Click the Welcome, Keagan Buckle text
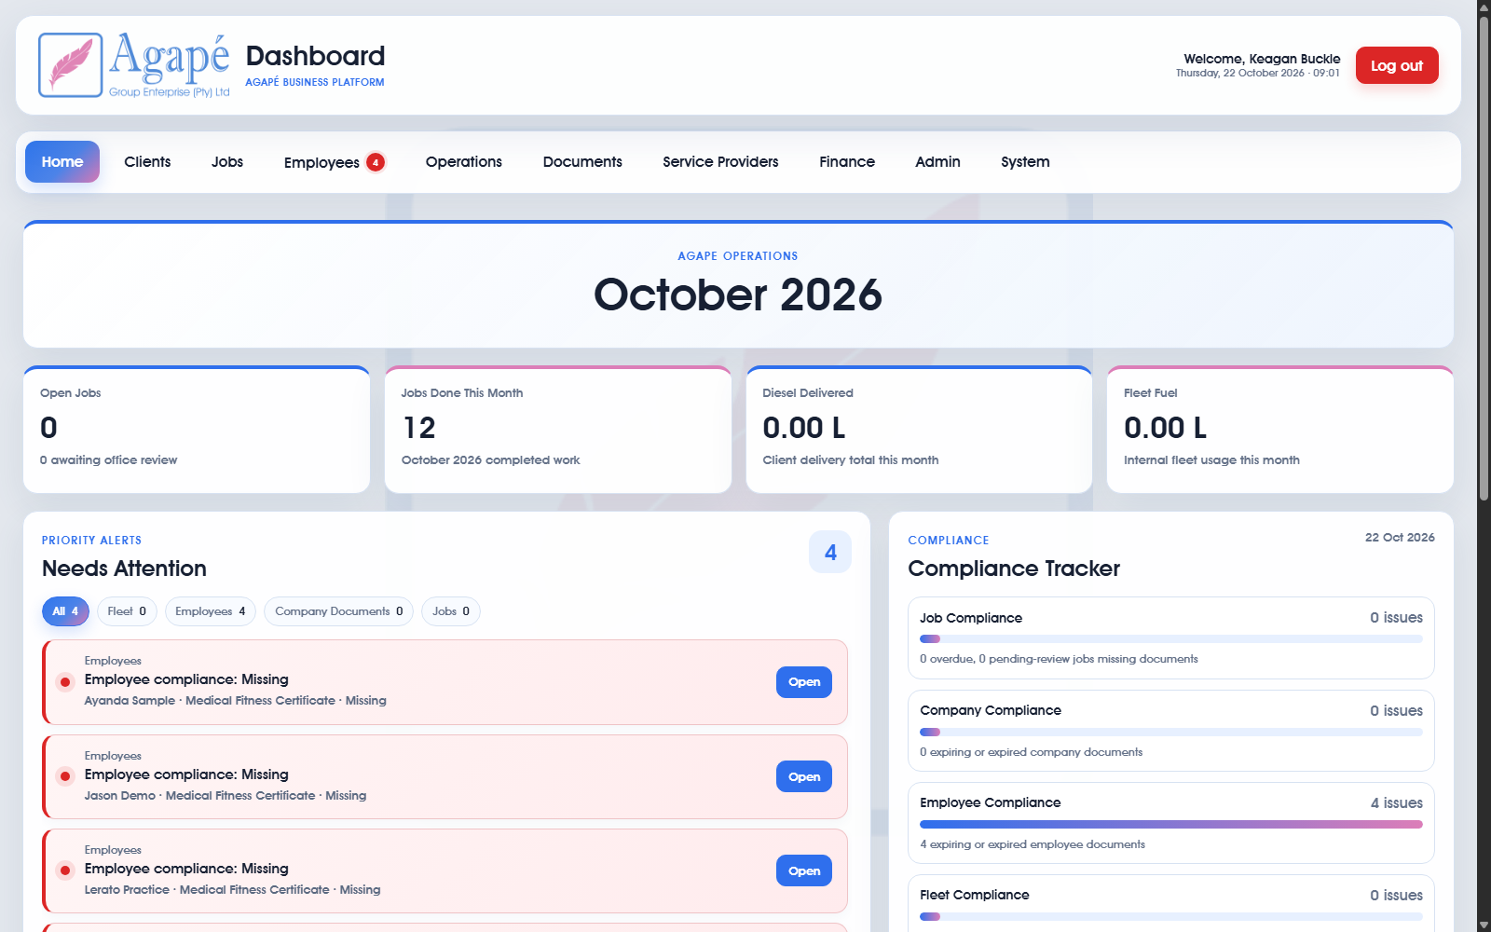 point(1262,58)
